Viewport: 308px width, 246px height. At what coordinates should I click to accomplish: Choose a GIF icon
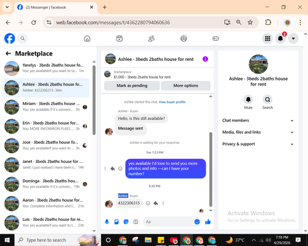[x=136, y=221]
